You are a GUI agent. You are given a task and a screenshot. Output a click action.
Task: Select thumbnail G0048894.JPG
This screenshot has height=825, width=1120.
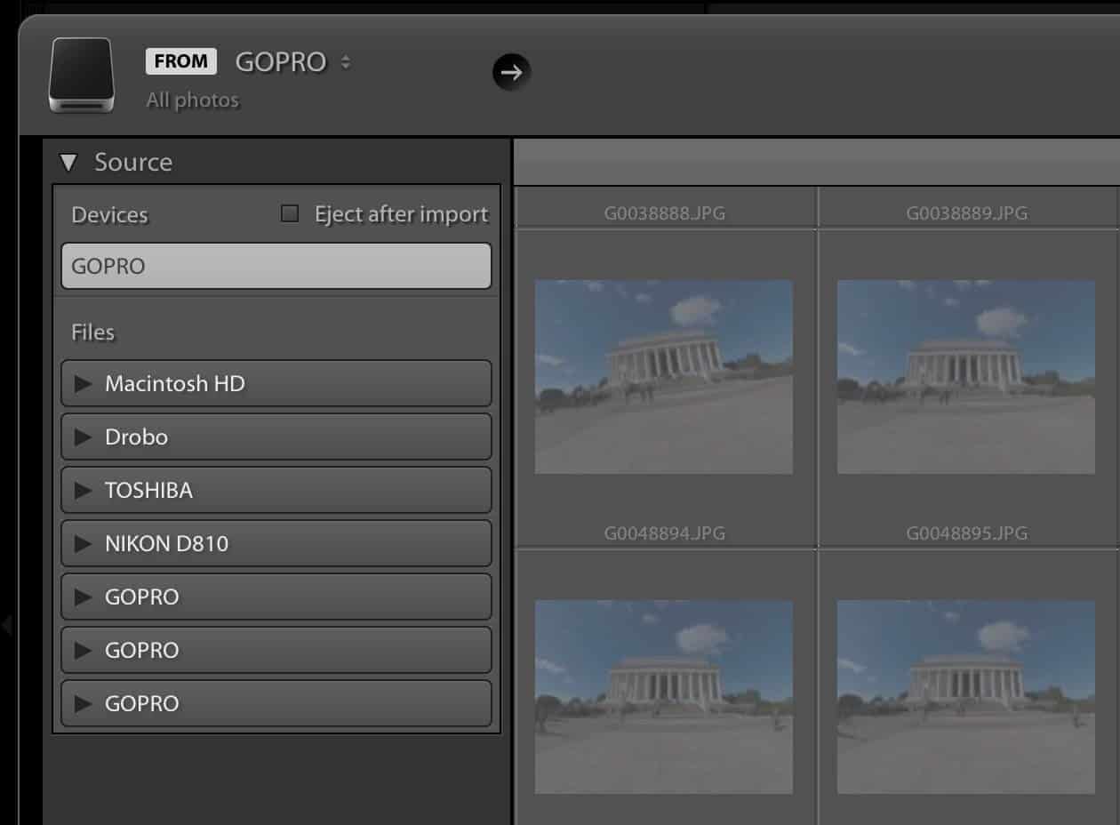[x=664, y=697]
